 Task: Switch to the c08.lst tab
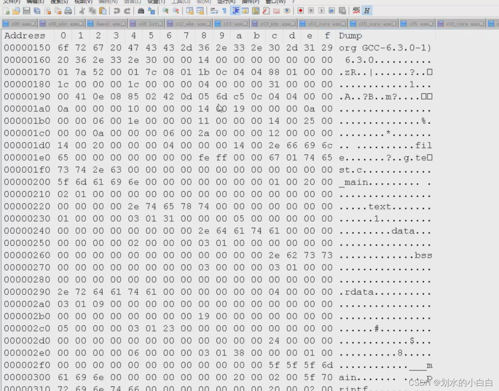pos(146,24)
